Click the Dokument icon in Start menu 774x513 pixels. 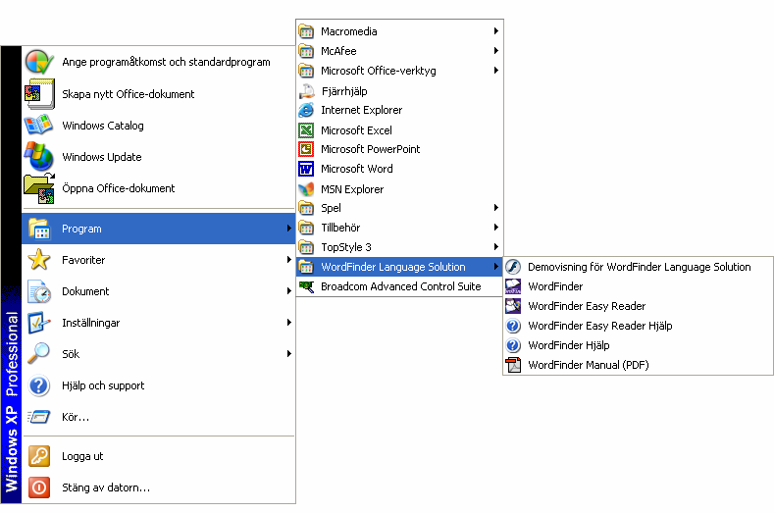[x=39, y=291]
